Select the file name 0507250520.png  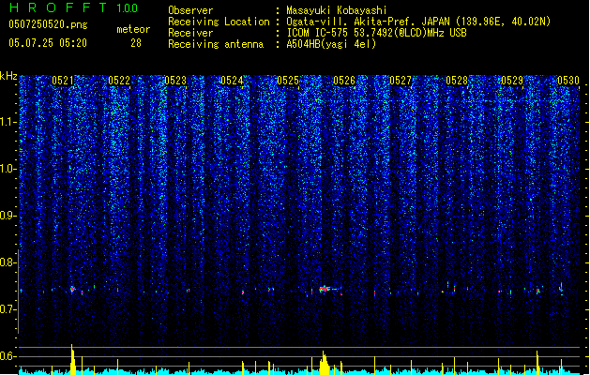(x=48, y=24)
